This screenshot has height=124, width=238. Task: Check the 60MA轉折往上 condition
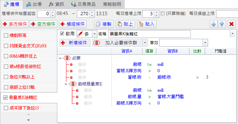coord(6,56)
